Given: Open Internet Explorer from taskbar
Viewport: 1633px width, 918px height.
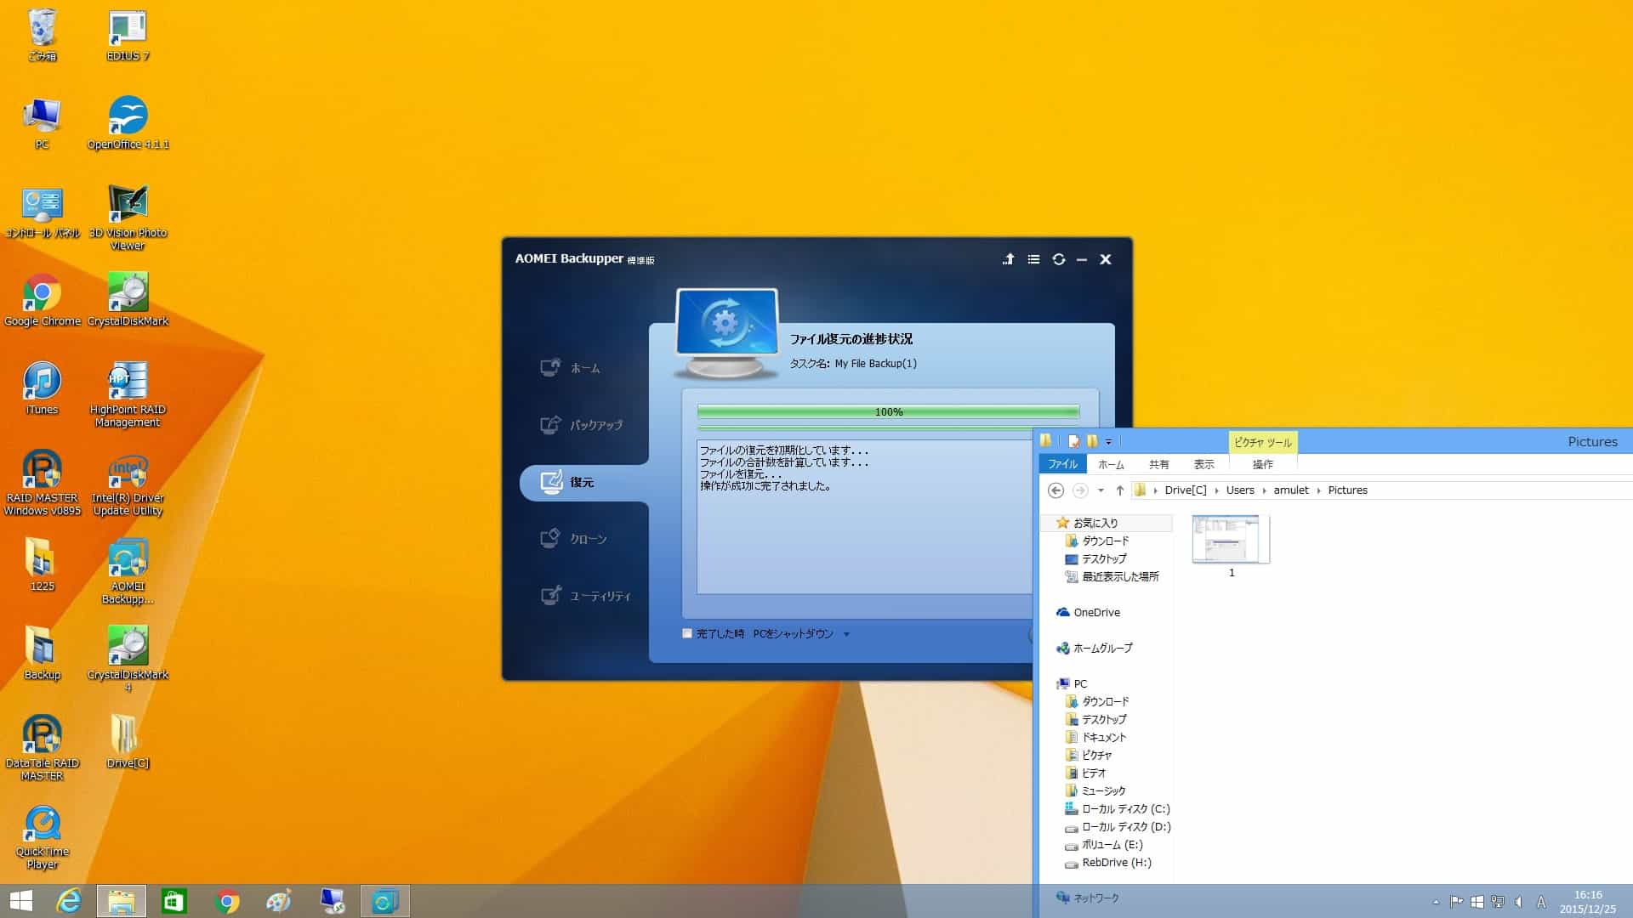Looking at the screenshot, I should [x=68, y=901].
